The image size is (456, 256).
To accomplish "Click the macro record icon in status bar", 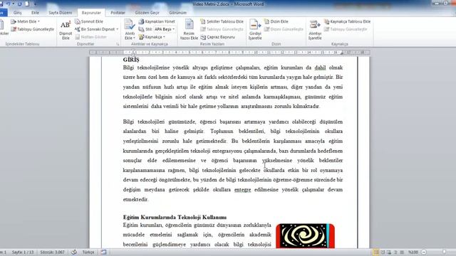I will [x=104, y=252].
